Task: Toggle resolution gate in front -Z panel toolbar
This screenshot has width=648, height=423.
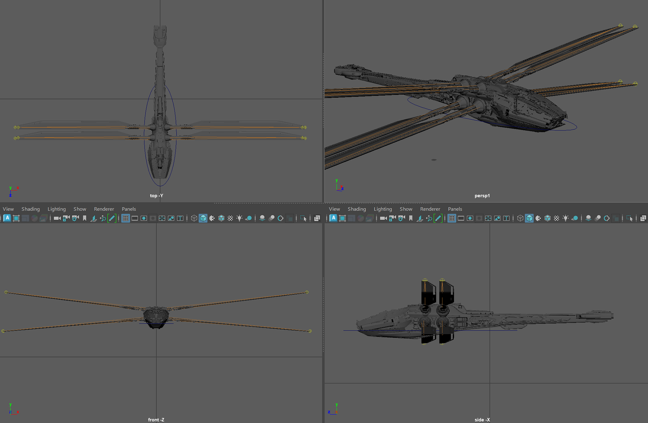Action: click(144, 218)
